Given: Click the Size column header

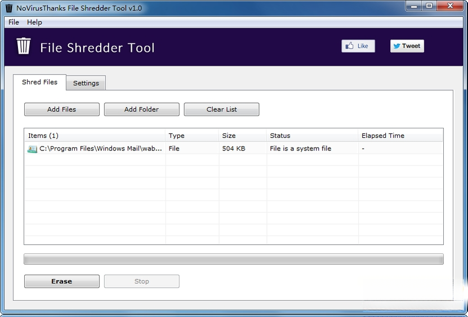Looking at the screenshot, I should click(242, 136).
